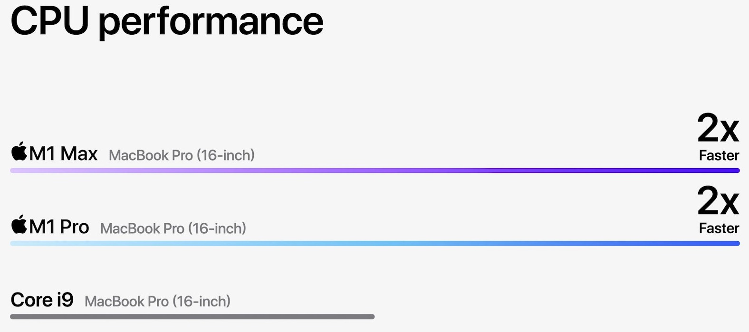Click the middle of the gray Core i9 bar

pyautogui.click(x=192, y=317)
